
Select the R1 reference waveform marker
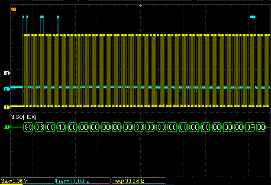click(x=7, y=73)
